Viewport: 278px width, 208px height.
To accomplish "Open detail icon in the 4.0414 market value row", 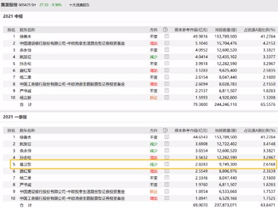I will (x=167, y=57).
